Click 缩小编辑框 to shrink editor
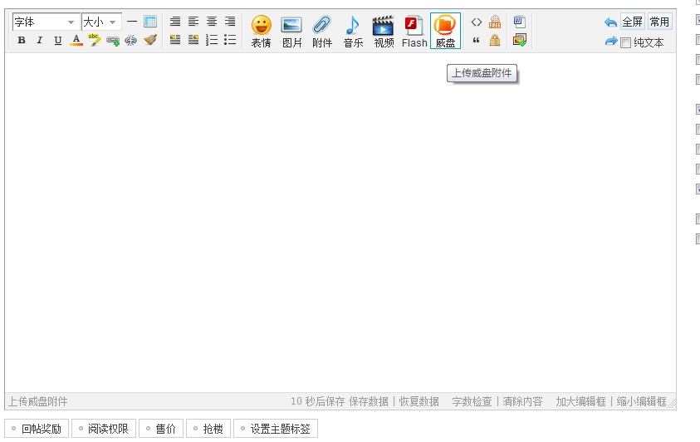Screen dimensions: 700x442 (x=641, y=401)
